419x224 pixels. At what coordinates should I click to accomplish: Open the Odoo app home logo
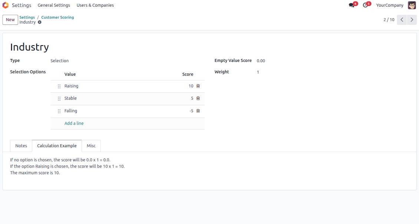click(x=6, y=5)
